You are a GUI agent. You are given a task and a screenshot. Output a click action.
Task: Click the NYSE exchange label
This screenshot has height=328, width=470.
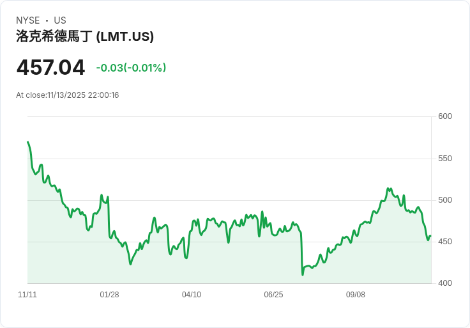28,20
